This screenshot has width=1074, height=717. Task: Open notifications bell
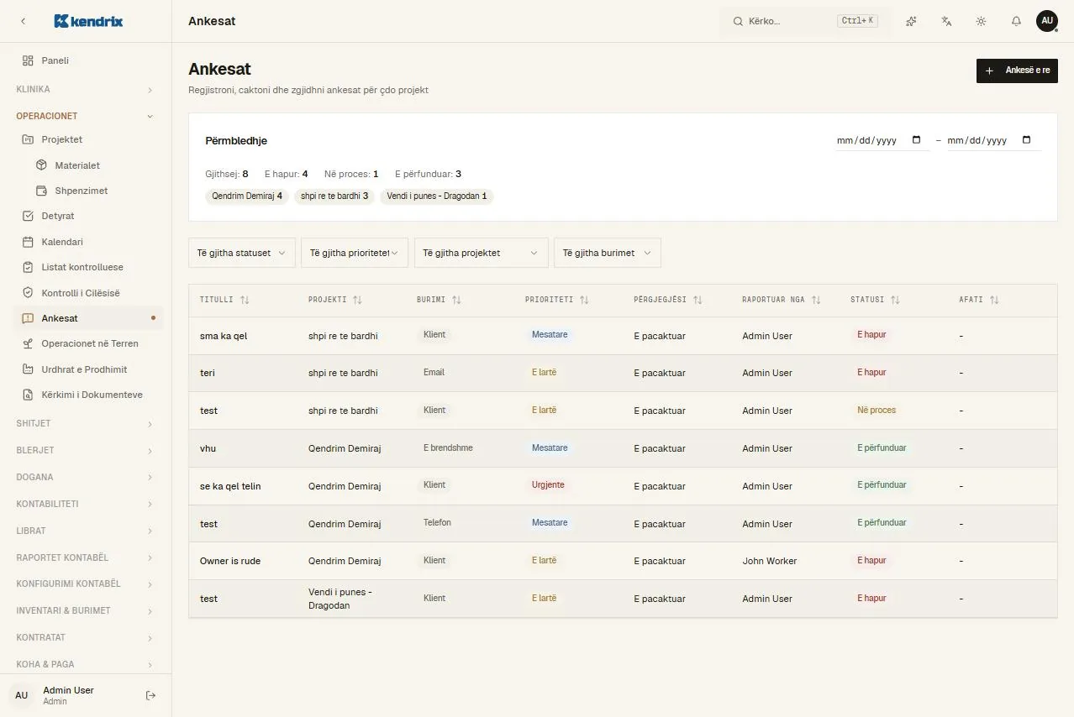coord(1016,21)
